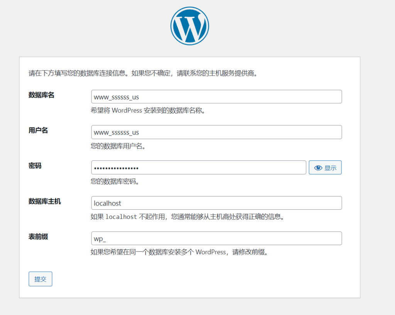Toggle password visibility with 显示 button
Viewport: 395px width, 315px height.
click(325, 167)
